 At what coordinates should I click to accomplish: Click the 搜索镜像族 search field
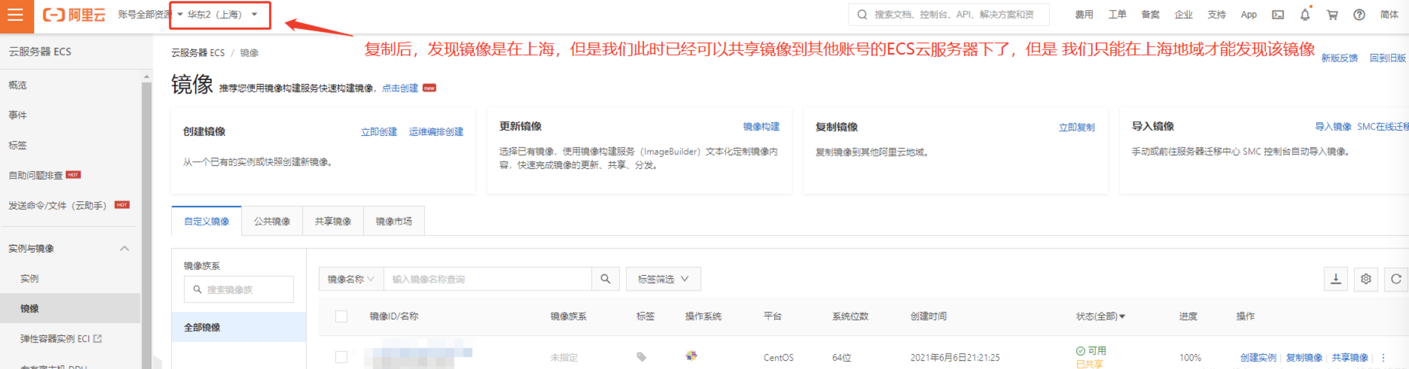click(x=239, y=289)
